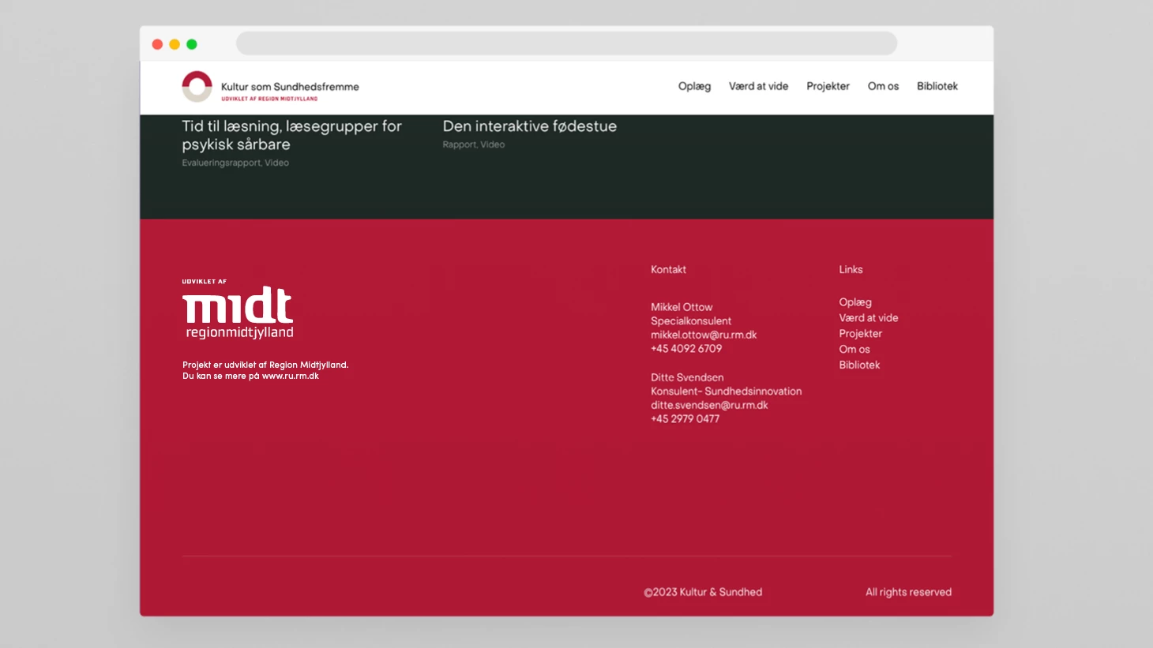Image resolution: width=1153 pixels, height=648 pixels.
Task: Follow the www.ru.rm.dk link in footer
Action: pos(291,376)
